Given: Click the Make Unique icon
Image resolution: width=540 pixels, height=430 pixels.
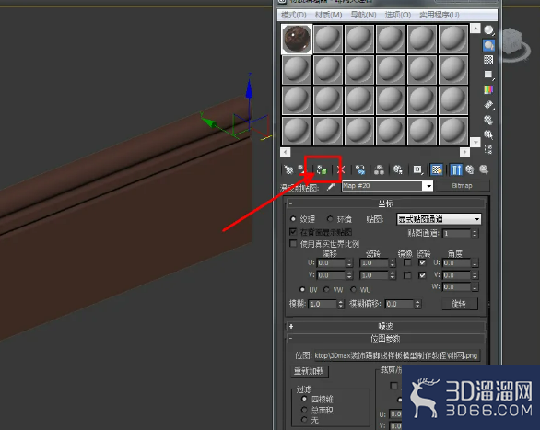Looking at the screenshot, I should (x=379, y=169).
